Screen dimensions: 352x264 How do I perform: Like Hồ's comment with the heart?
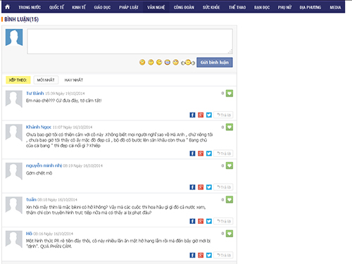230,234
